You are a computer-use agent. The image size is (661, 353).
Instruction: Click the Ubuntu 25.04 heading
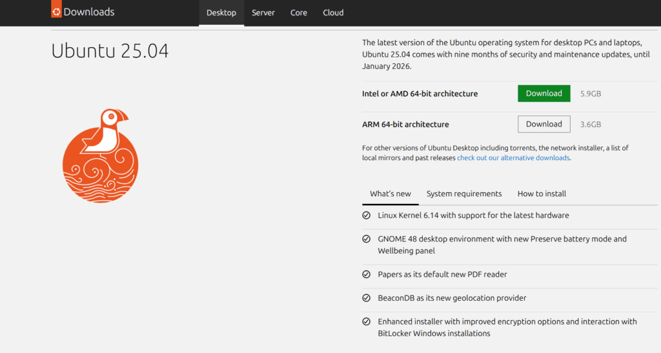[x=110, y=51]
